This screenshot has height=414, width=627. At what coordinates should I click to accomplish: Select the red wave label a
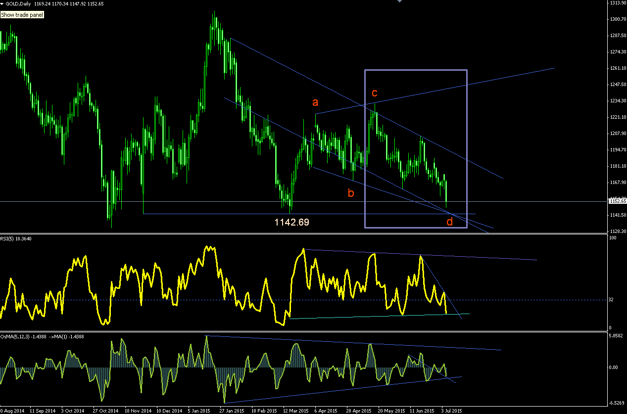point(315,102)
